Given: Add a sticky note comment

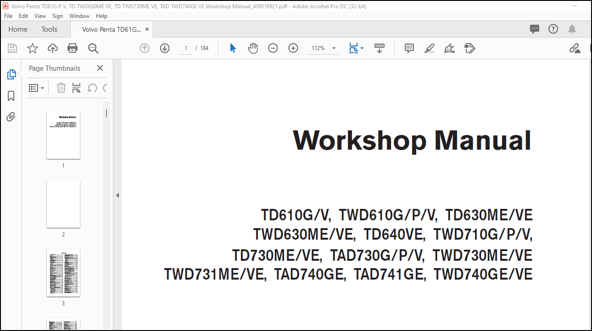Looking at the screenshot, I should [x=409, y=48].
